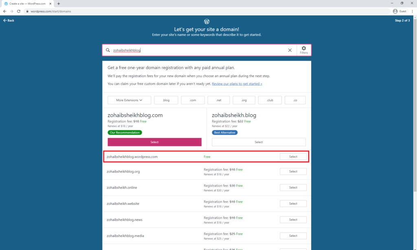Click the search magnifier icon in domain field
The width and height of the screenshot is (417, 250).
108,50
